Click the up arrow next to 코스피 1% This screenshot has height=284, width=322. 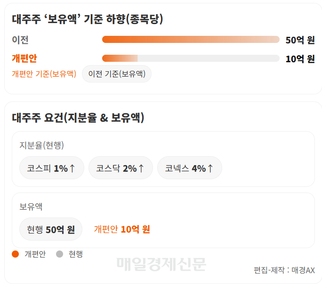(72, 168)
